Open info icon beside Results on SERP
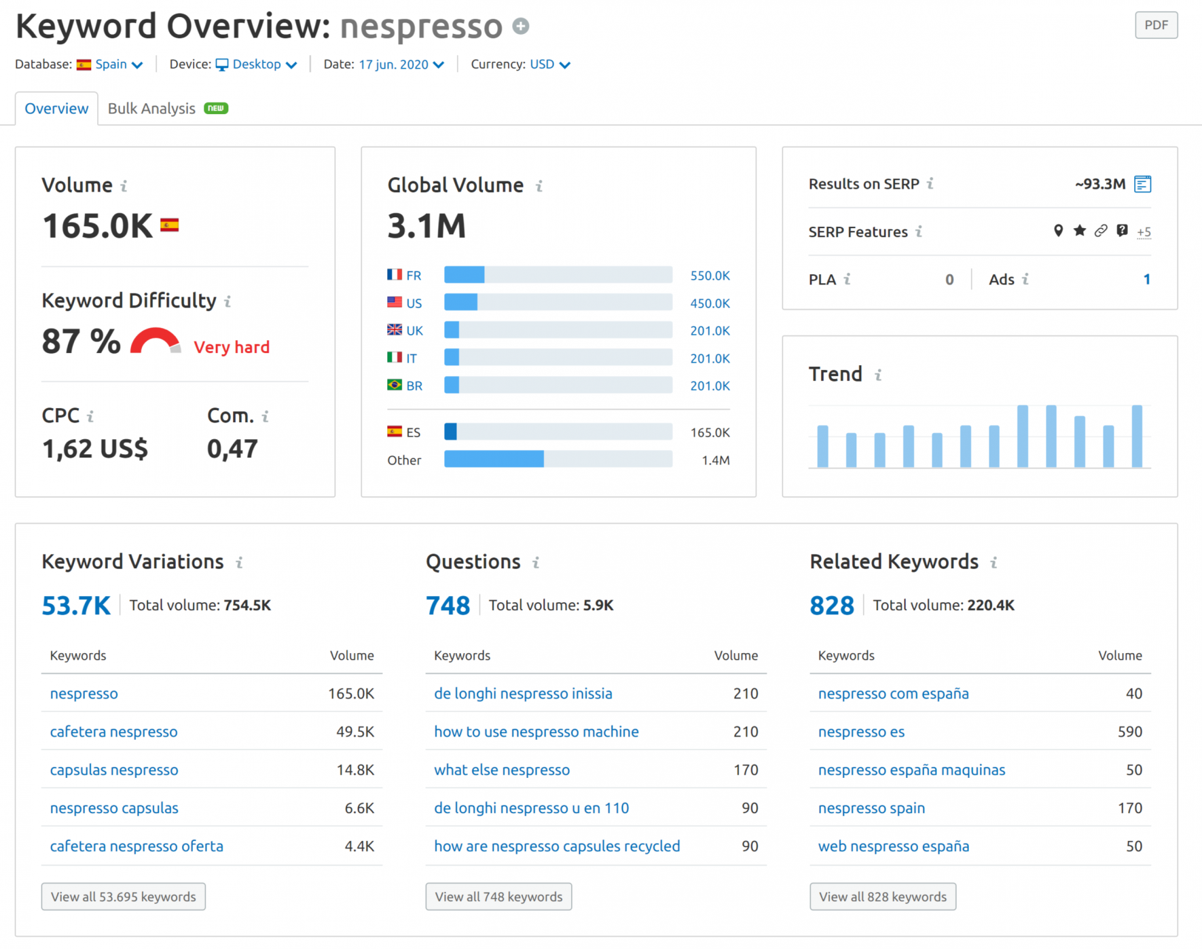The height and width of the screenshot is (949, 1202). 930,183
